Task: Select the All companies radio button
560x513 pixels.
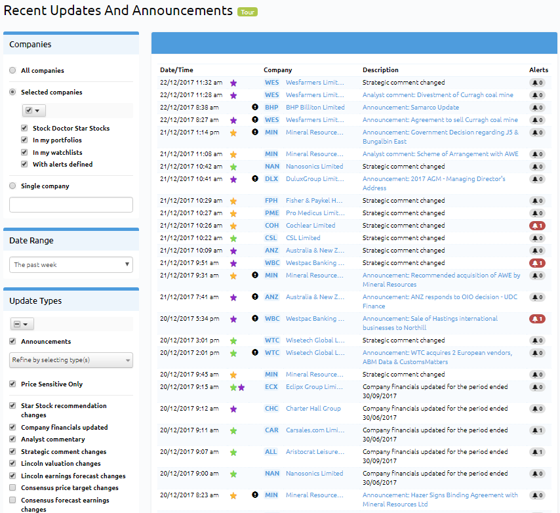Action: click(x=13, y=70)
